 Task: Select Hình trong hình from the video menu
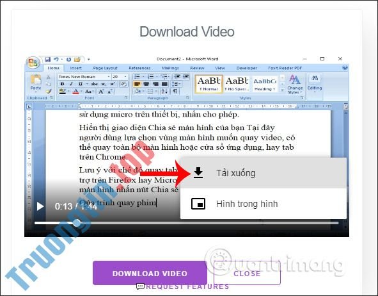[264, 204]
